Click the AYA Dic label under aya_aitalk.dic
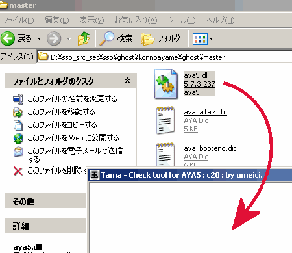 point(196,120)
